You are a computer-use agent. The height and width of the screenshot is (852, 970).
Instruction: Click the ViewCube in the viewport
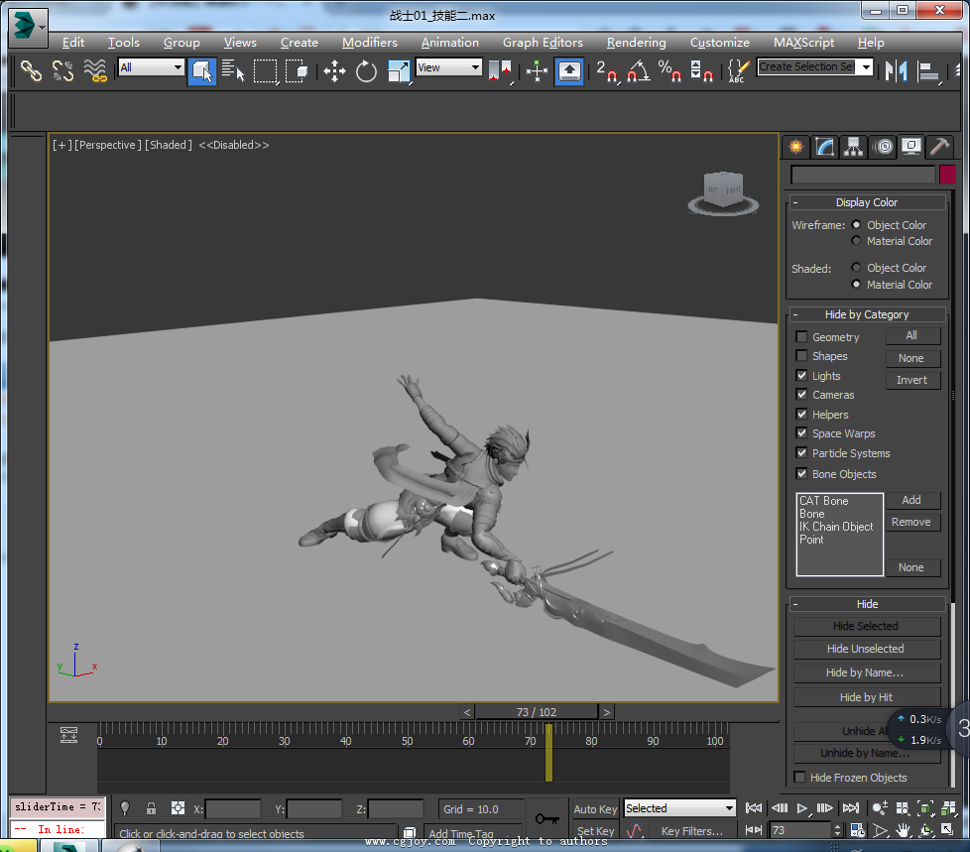[723, 190]
